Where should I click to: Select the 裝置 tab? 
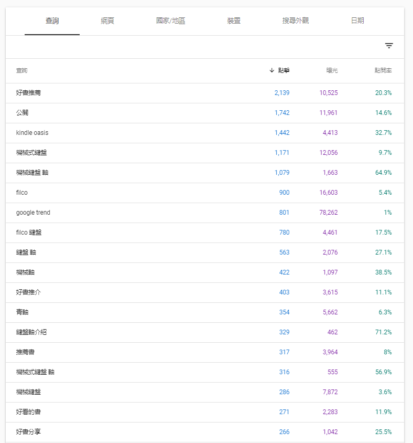point(234,21)
